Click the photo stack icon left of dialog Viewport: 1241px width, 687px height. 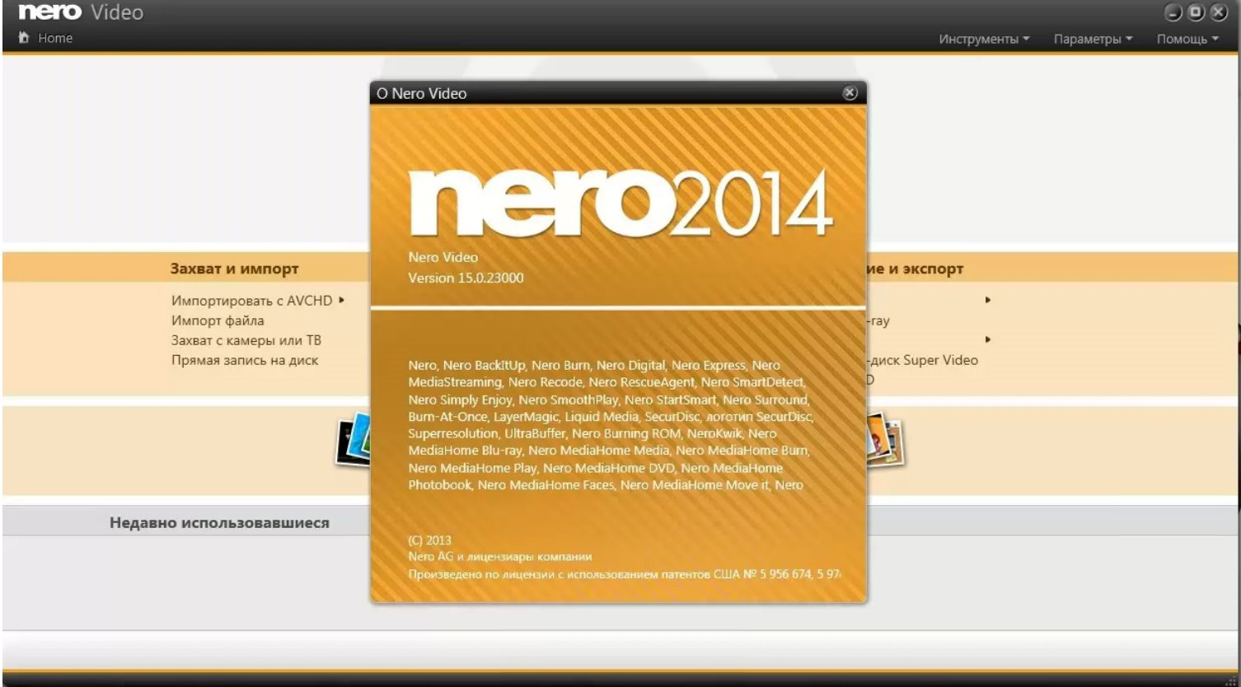(x=353, y=442)
